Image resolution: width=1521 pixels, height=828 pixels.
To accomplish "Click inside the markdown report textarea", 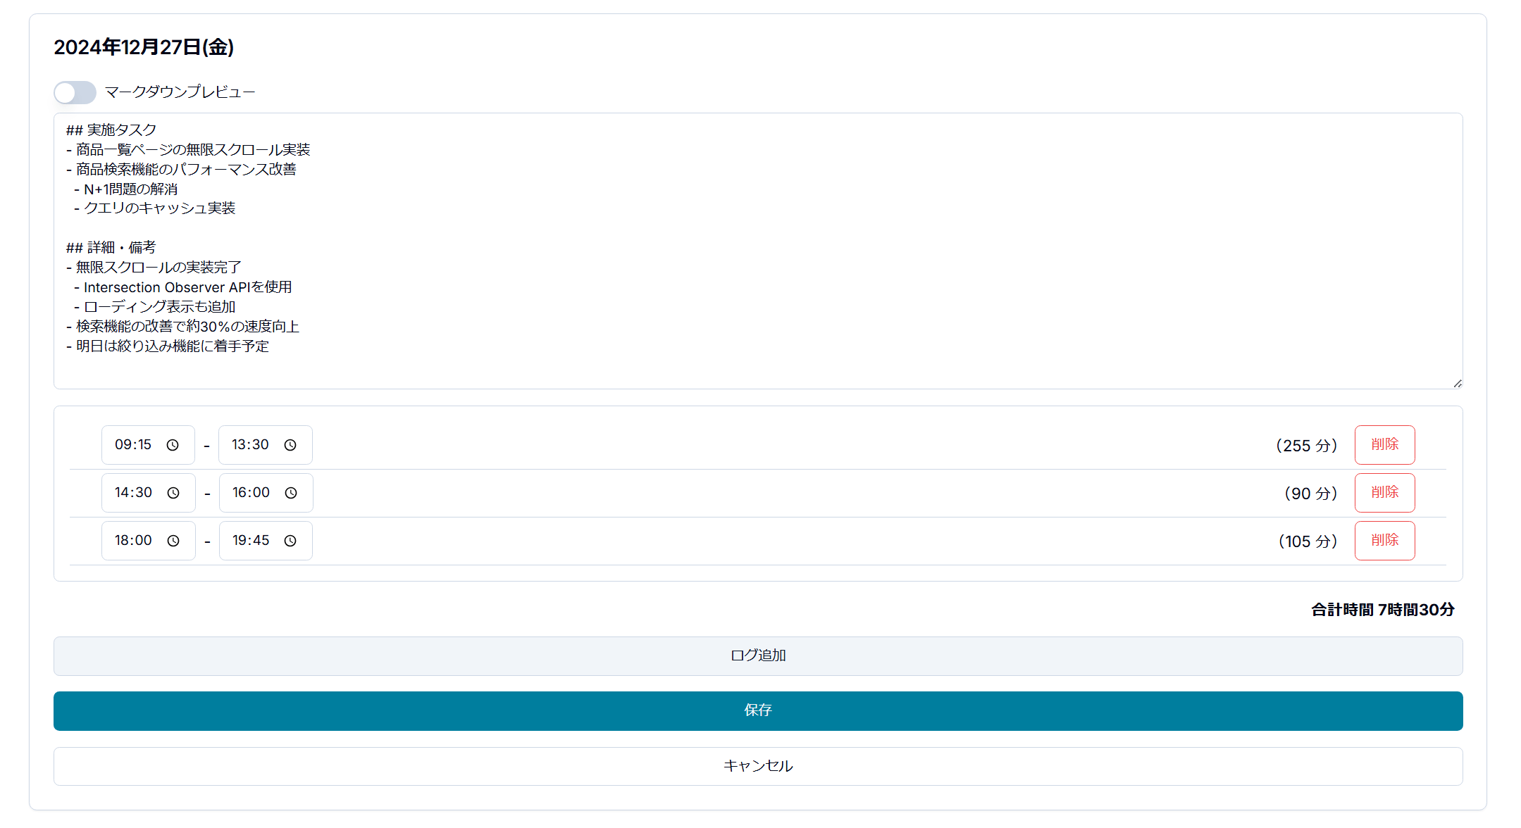I will (758, 251).
